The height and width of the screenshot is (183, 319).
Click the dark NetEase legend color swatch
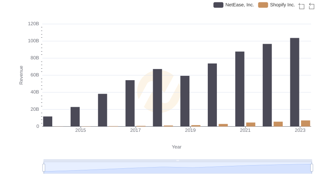218,5
